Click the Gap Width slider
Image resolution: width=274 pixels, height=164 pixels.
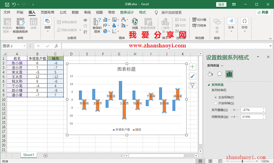[x=235, y=117]
